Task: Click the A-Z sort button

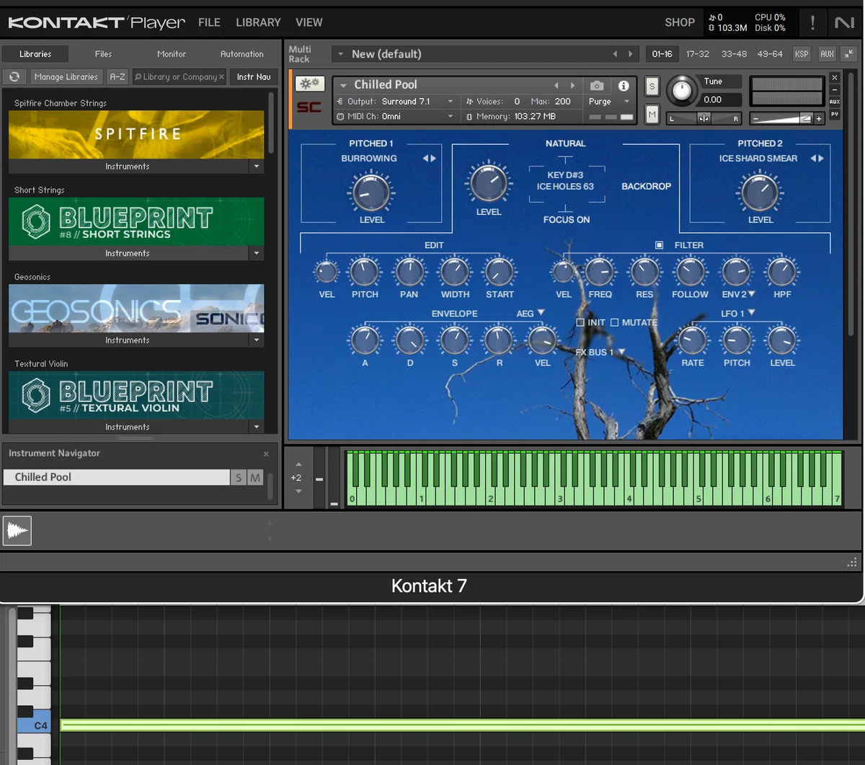Action: click(117, 76)
